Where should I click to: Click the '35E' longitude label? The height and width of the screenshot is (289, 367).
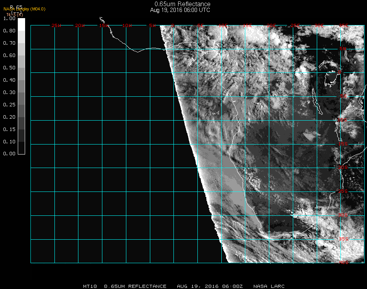point(343,25)
